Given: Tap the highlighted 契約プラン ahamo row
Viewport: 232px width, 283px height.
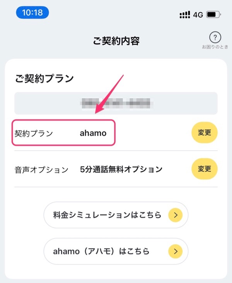Looking at the screenshot, I should pos(63,132).
